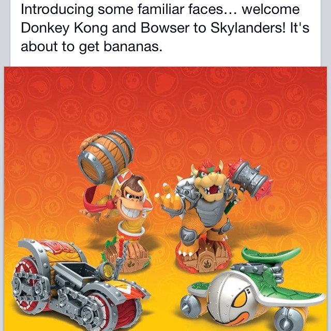
Task: Click the yellow headlamp on the barrel vehicle
Action: [107, 270]
